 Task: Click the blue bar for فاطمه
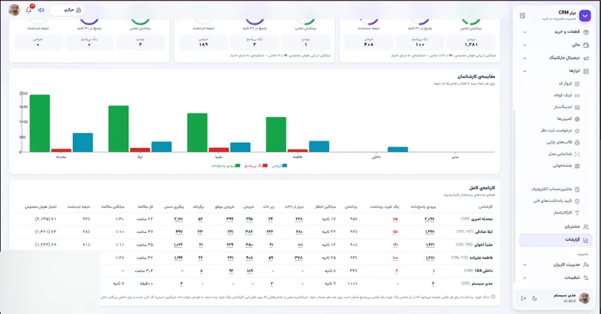[x=319, y=146]
